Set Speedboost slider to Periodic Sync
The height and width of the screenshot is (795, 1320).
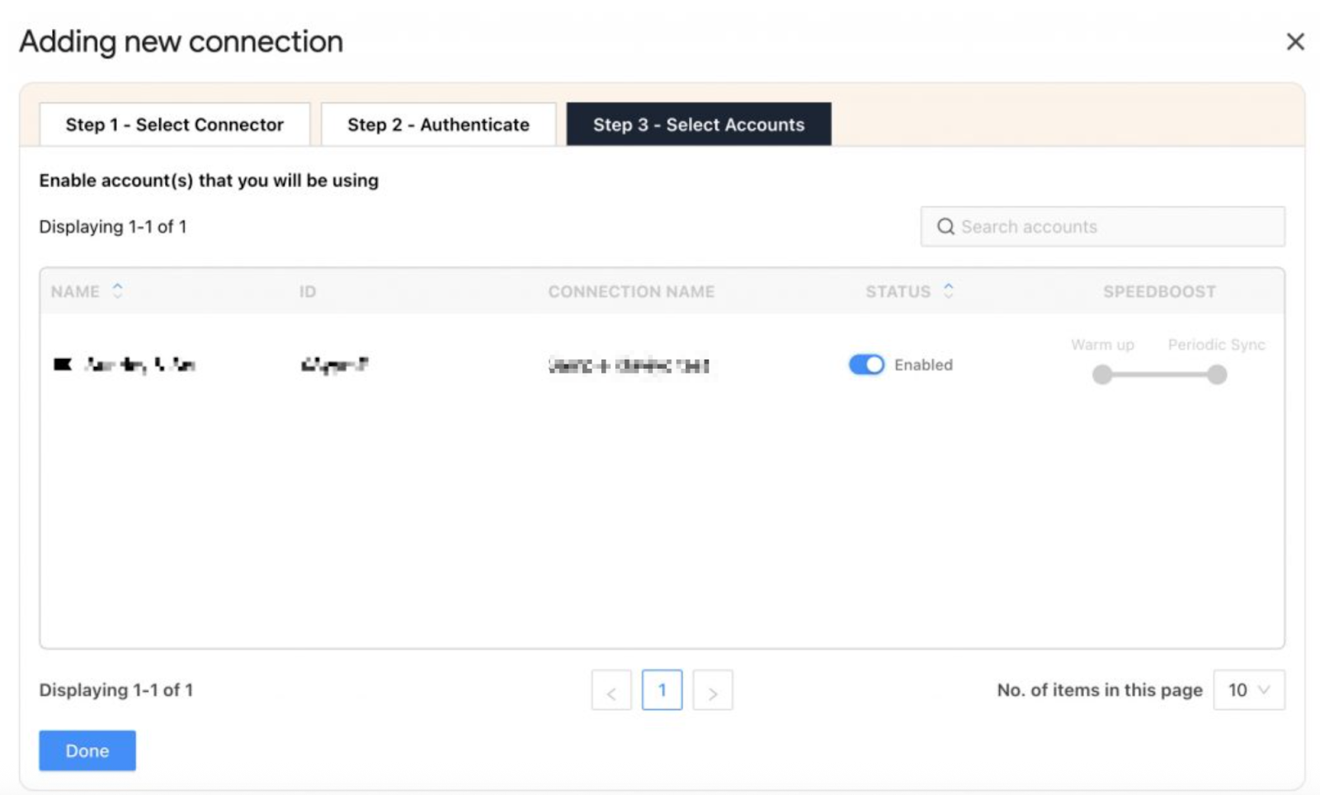pyautogui.click(x=1217, y=375)
